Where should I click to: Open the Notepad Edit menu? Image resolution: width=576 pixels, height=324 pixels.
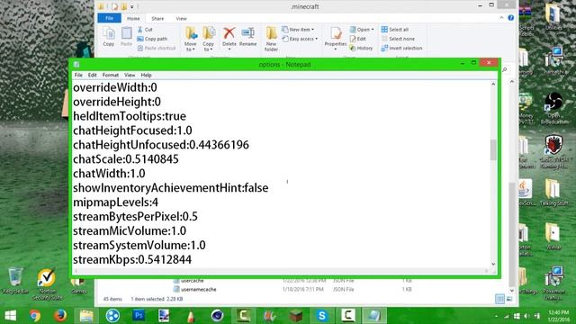click(x=92, y=75)
